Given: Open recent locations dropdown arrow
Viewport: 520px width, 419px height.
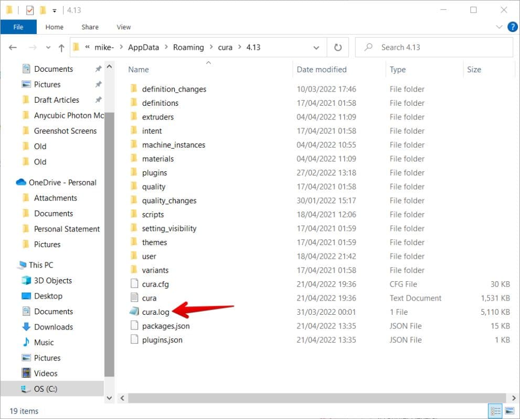Looking at the screenshot, I should 48,48.
